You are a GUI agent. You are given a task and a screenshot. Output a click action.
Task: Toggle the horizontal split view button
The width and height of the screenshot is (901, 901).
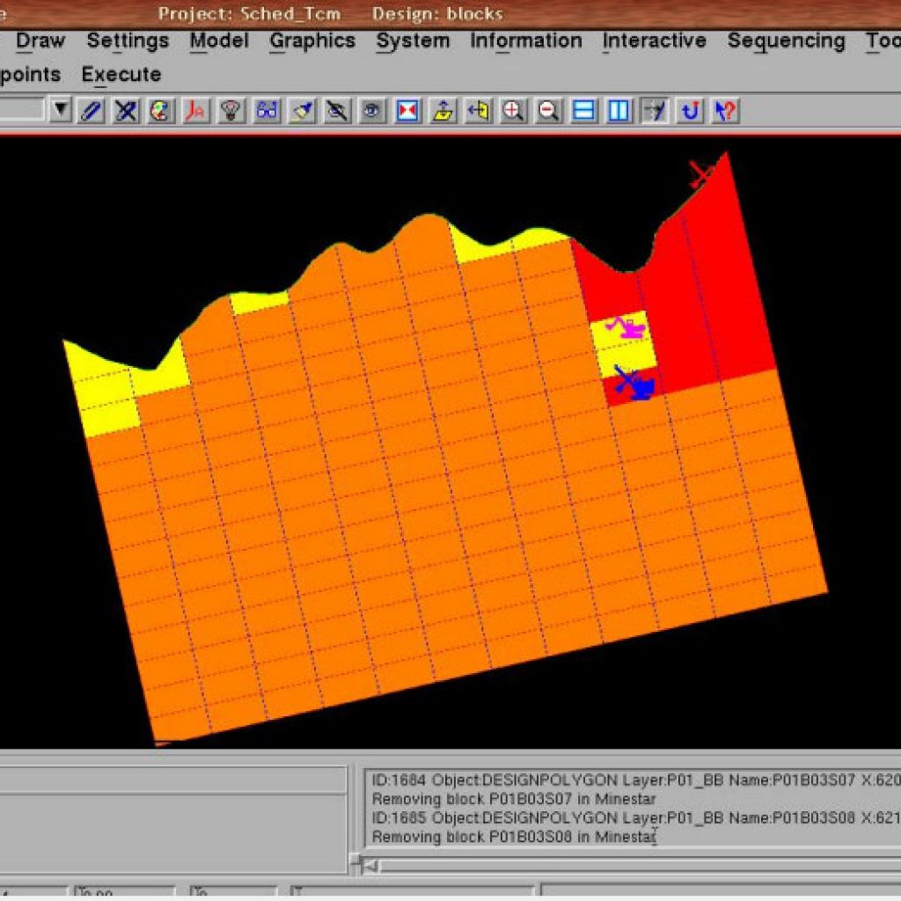(583, 111)
